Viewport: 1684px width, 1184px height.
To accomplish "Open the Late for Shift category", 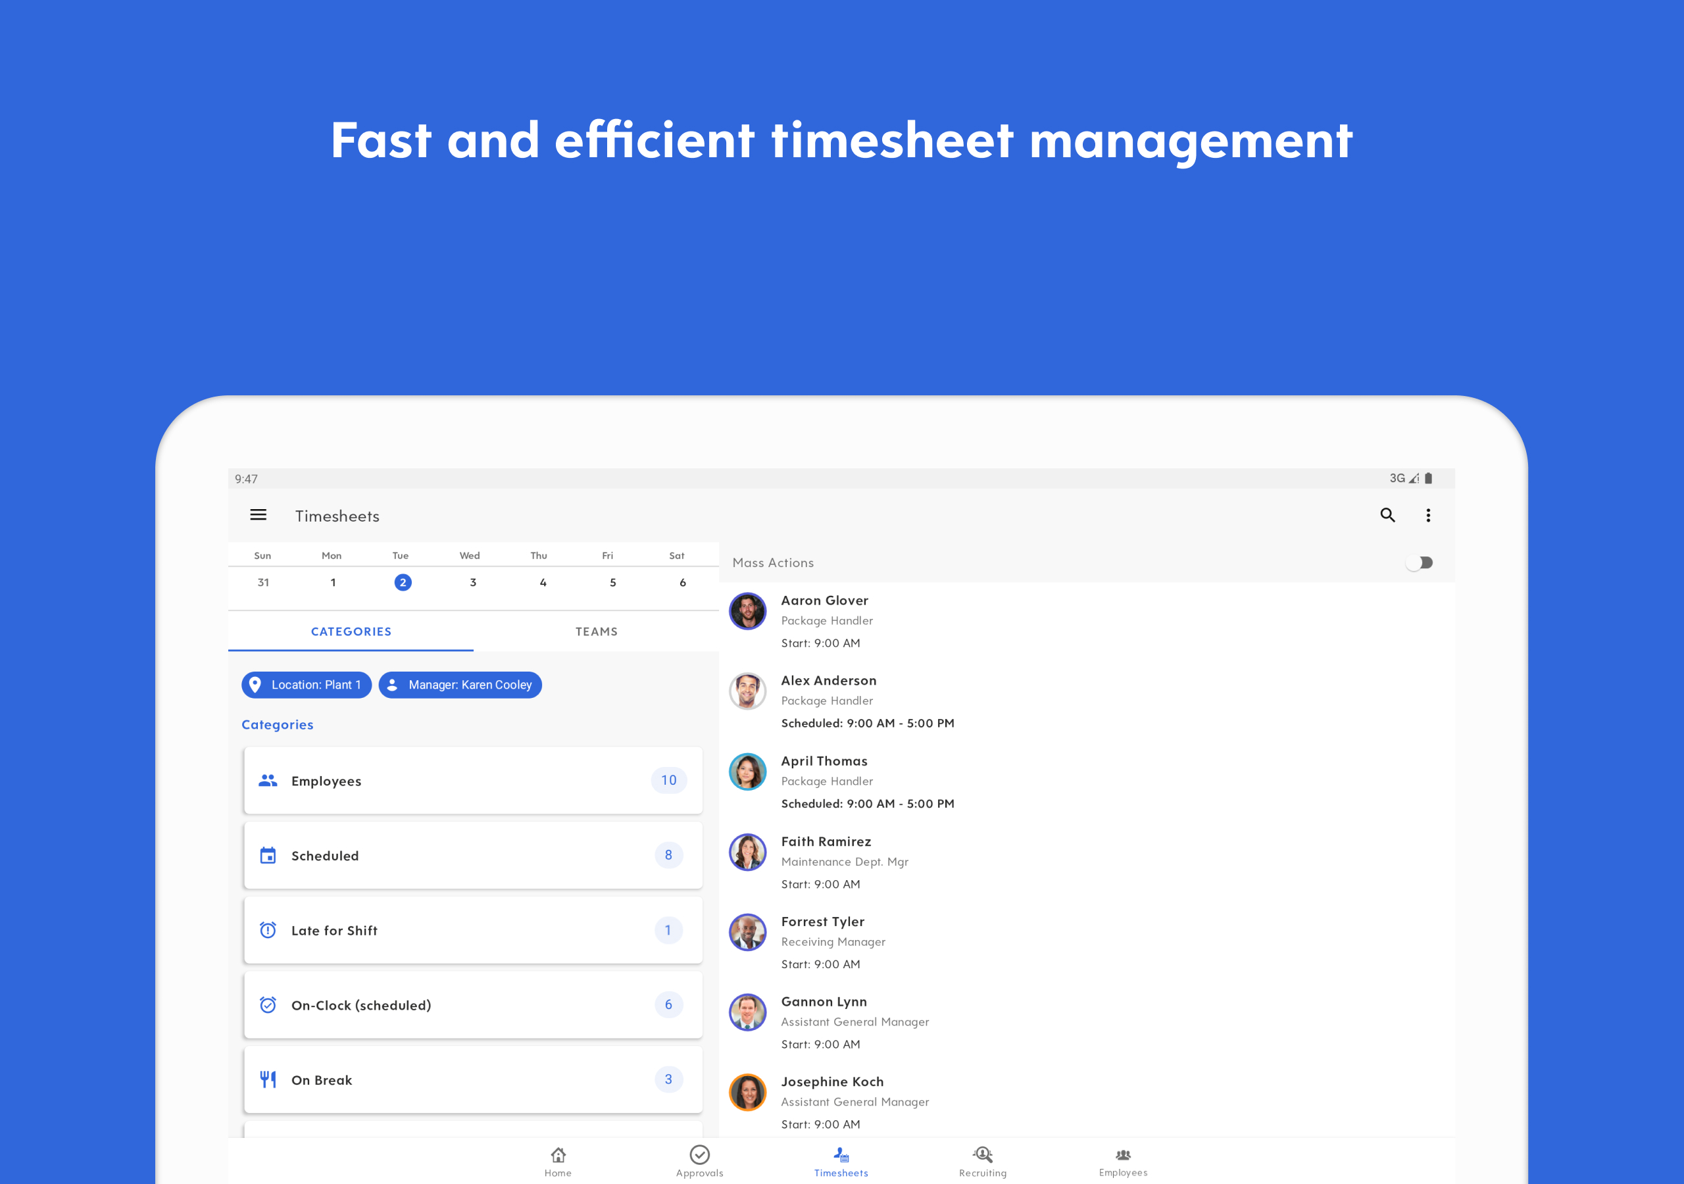I will [x=472, y=930].
